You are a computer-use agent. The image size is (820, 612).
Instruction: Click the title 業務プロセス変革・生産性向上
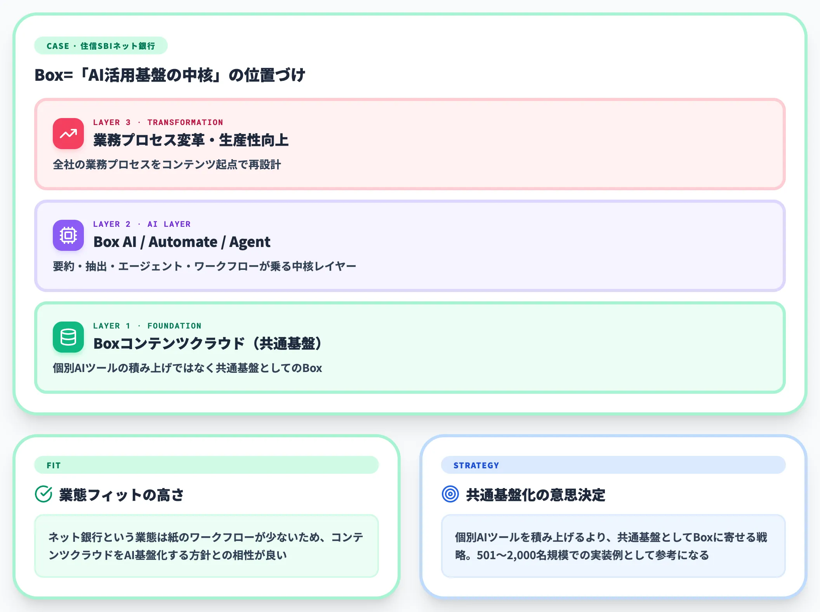tap(191, 140)
